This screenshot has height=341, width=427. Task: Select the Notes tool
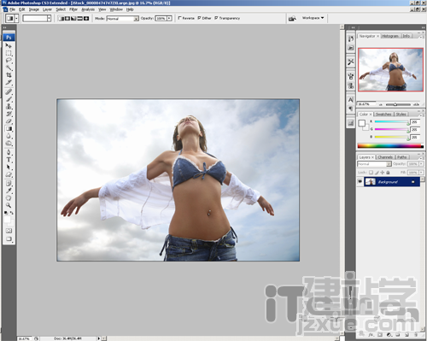pos(9,184)
